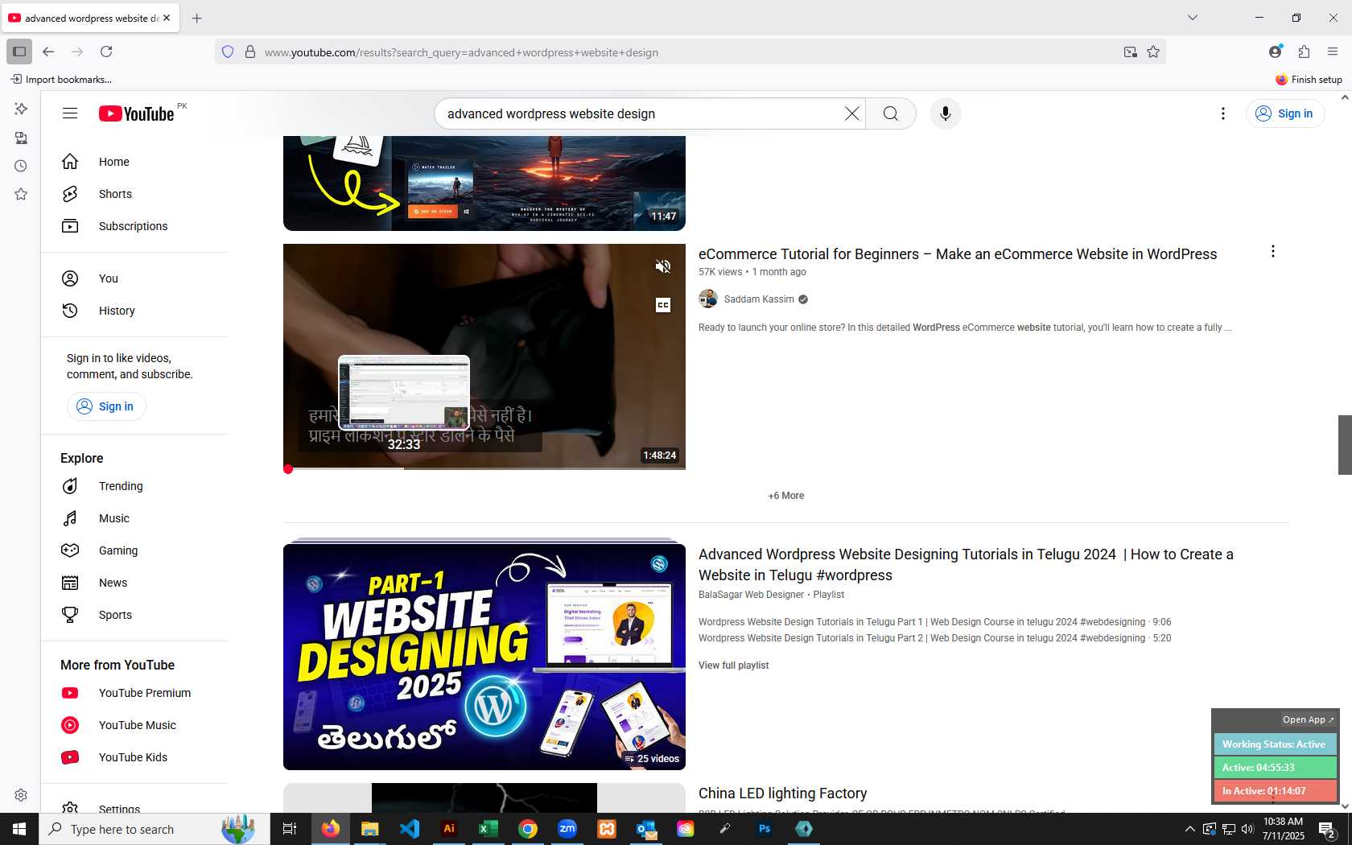Open China LED lighting Factory ad title
This screenshot has width=1352, height=845.
coord(782,793)
